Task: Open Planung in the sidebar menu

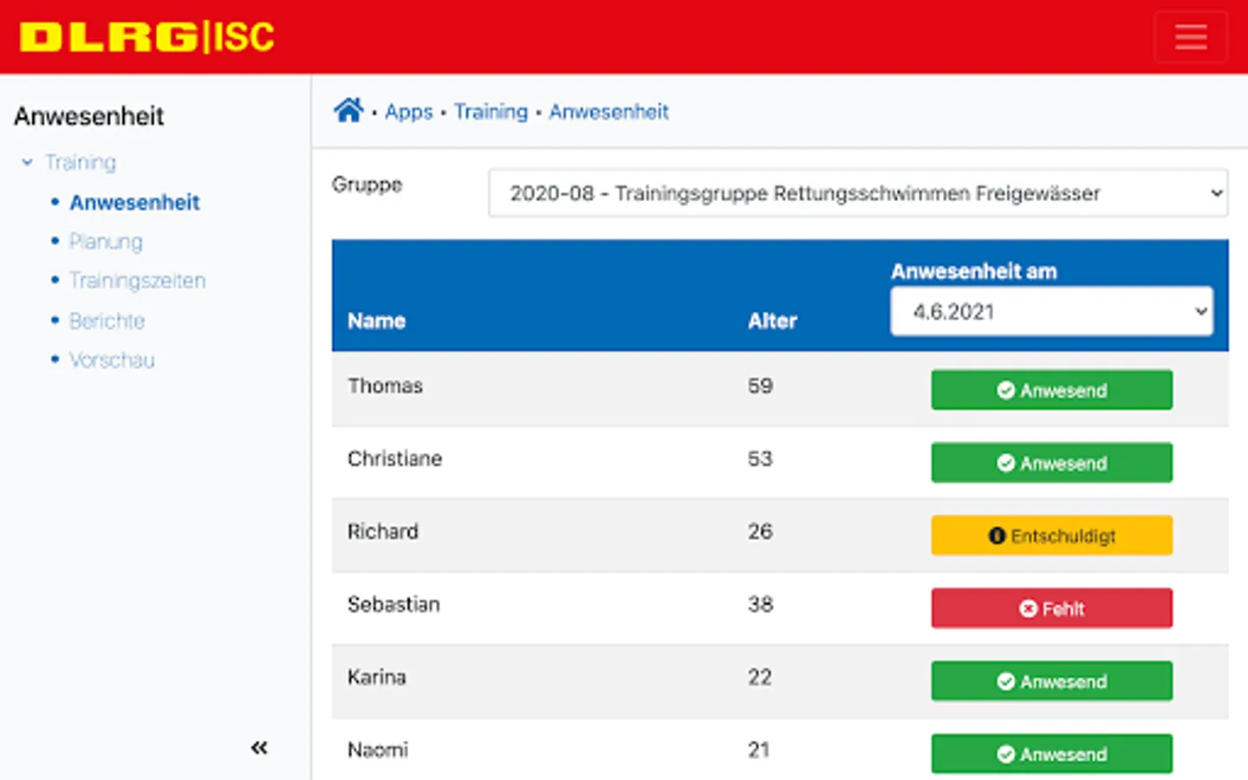Action: 106,242
